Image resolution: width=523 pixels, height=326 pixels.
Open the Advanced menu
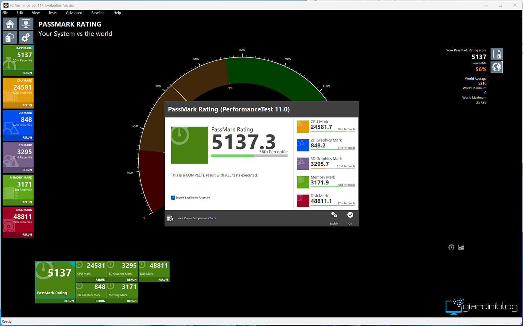pyautogui.click(x=74, y=13)
